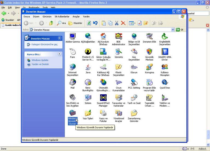Open Nero BurnRights icon
210x151 pixels.
pos(88,83)
